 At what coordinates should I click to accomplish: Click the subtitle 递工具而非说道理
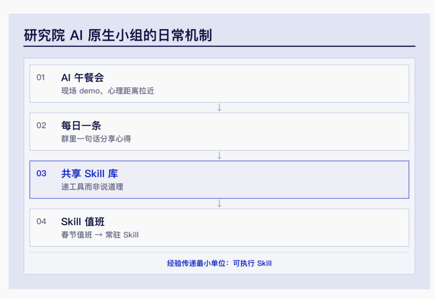point(92,187)
